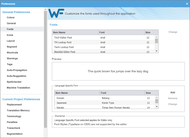
Task: Select Shortcuts in General Preferences
Action: [12, 53]
